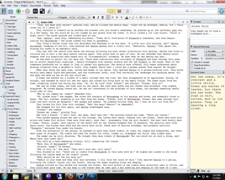Open the Label 'No Label' dropdown
This screenshot has width=225, height=180.
click(214, 51)
